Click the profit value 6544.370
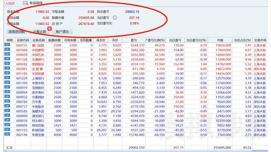This screenshot has width=271, height=152. (x=137, y=45)
